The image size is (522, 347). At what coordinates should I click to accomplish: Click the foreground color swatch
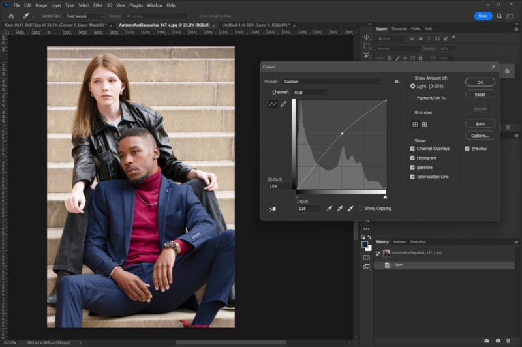365,245
